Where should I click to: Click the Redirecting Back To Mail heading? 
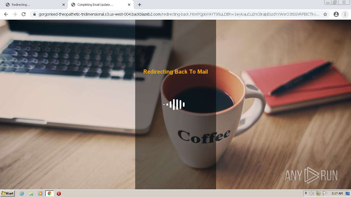click(175, 72)
